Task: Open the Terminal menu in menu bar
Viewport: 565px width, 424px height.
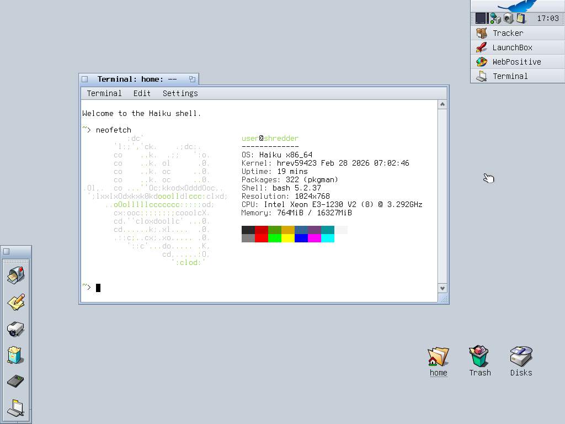Action: tap(104, 93)
